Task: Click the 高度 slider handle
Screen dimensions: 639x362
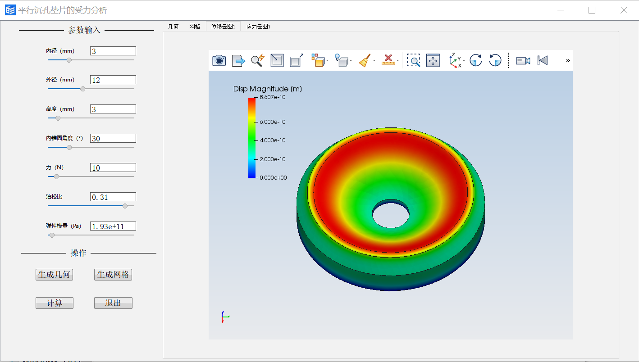Action: point(58,118)
